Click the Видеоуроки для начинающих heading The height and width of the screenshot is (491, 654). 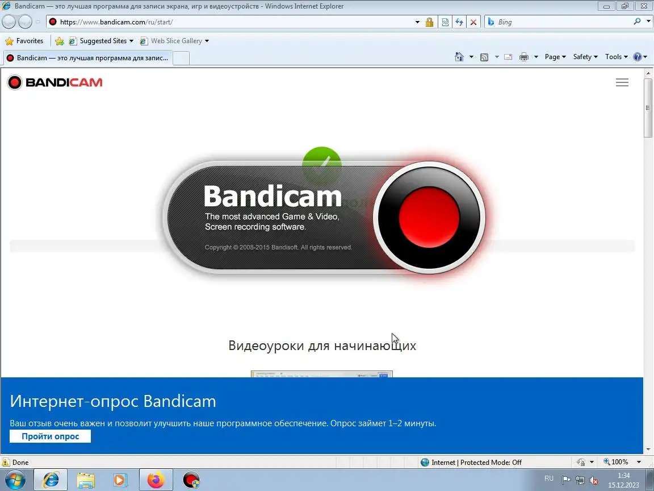tap(322, 346)
